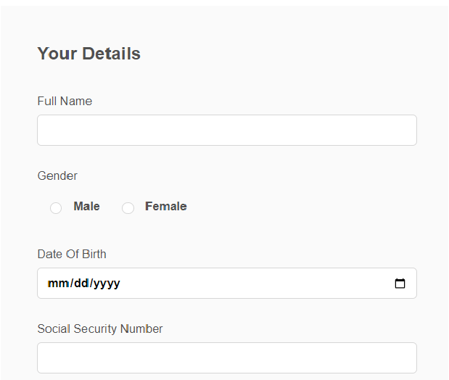Select the Male radio button
The width and height of the screenshot is (449, 380).
(x=56, y=208)
